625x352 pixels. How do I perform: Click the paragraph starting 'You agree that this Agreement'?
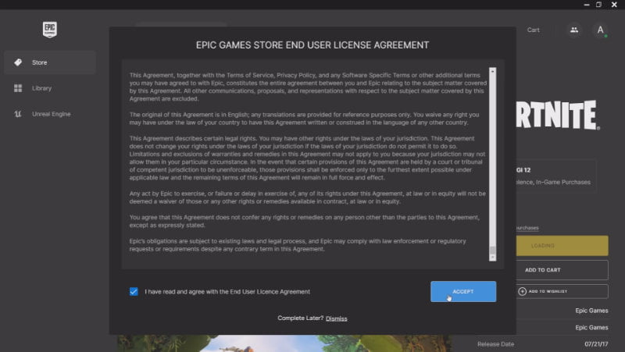coord(304,221)
